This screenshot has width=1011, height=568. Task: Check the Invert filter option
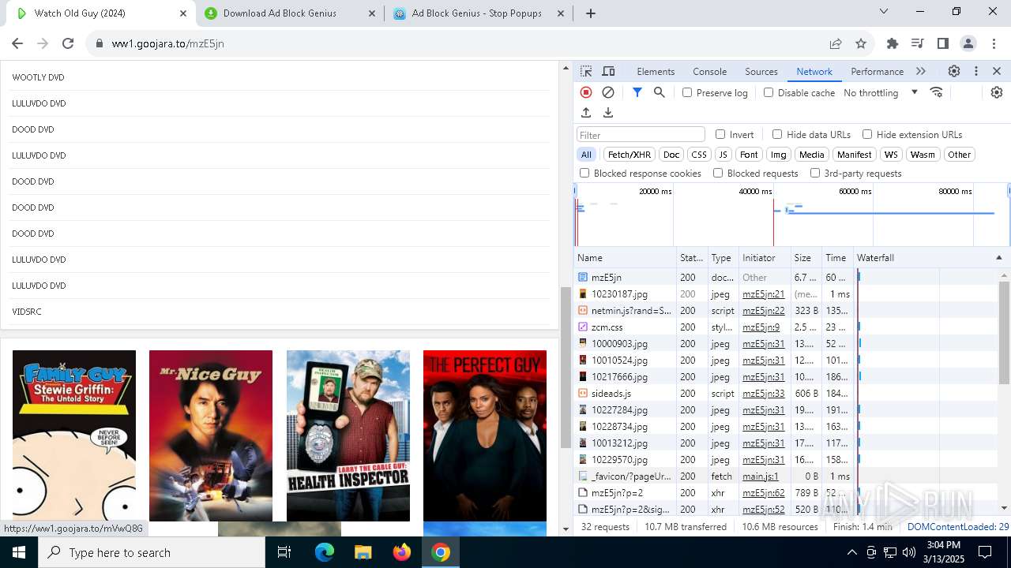[x=720, y=134]
